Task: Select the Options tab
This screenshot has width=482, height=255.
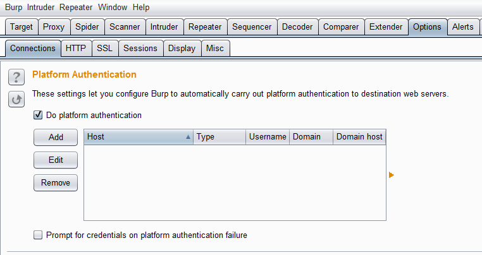Action: point(427,27)
